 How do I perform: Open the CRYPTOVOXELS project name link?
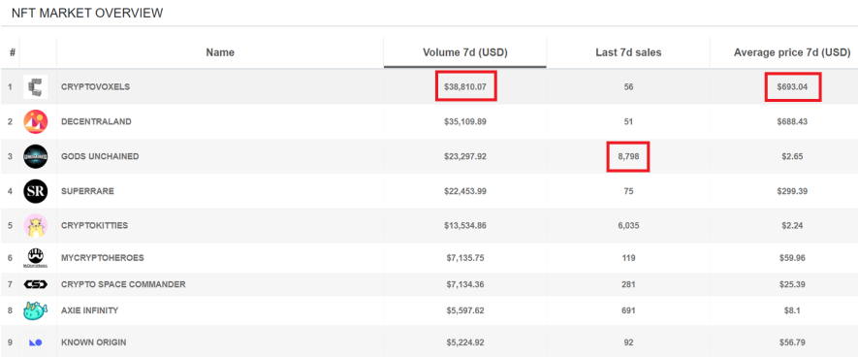click(96, 87)
